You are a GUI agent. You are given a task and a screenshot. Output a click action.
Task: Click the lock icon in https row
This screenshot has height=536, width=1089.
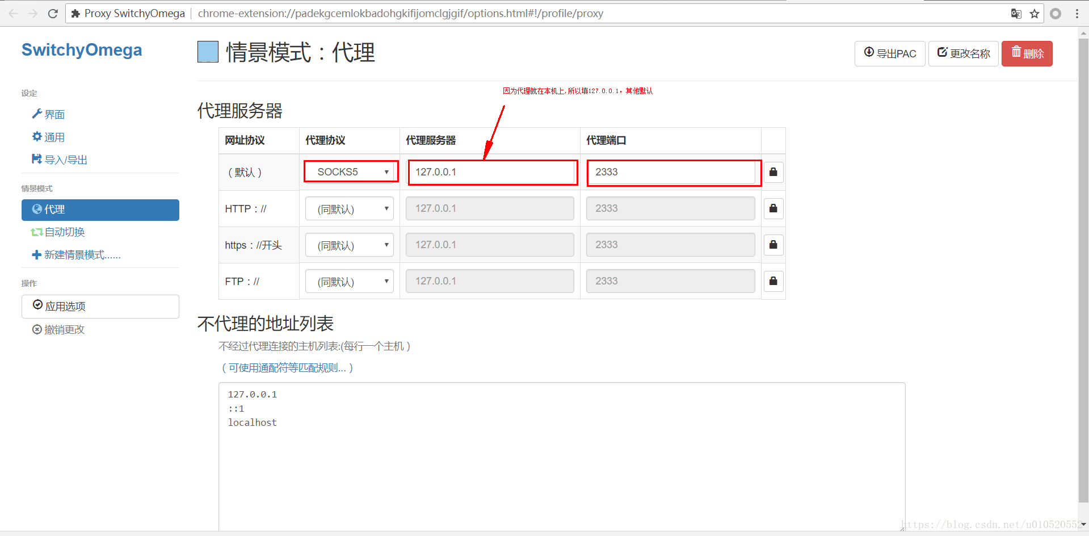pyautogui.click(x=773, y=245)
